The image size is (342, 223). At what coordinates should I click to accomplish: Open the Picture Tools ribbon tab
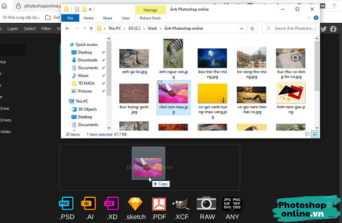coord(150,18)
